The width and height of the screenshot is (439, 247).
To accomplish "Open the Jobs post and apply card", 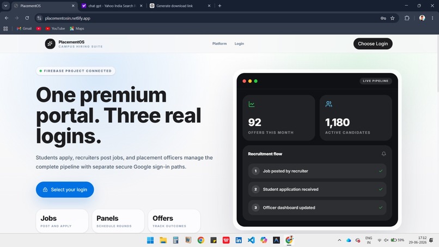I will pos(62,221).
